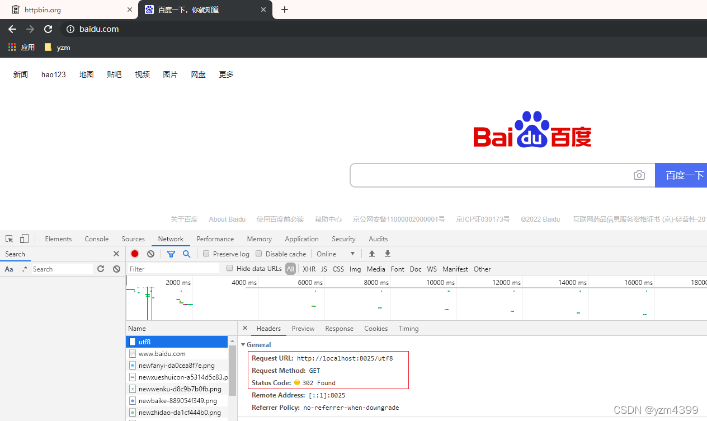The image size is (707, 421).
Task: Click the export HAR download icon
Action: [388, 254]
